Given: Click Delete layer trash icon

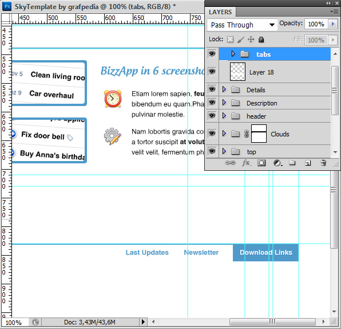Looking at the screenshot, I should (323, 163).
